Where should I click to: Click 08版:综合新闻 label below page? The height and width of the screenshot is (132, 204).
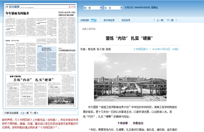pos(11,113)
